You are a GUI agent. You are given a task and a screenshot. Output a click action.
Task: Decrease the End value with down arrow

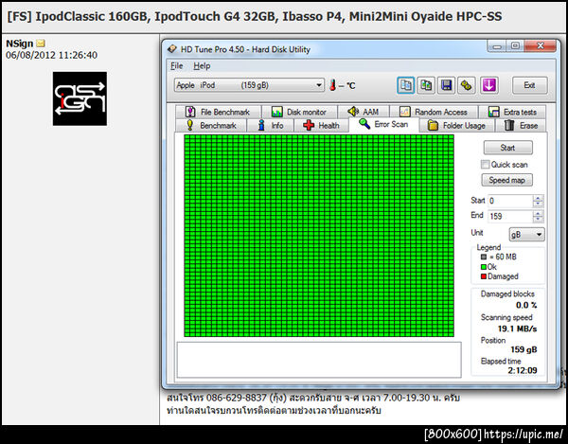pos(538,220)
